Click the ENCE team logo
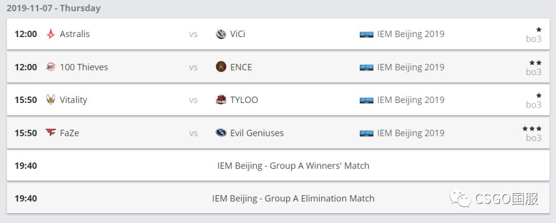556x223 pixels. click(x=221, y=67)
